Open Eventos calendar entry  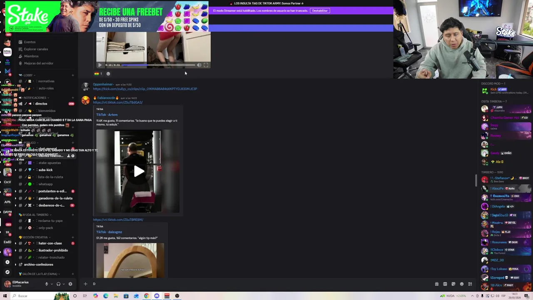pyautogui.click(x=30, y=42)
